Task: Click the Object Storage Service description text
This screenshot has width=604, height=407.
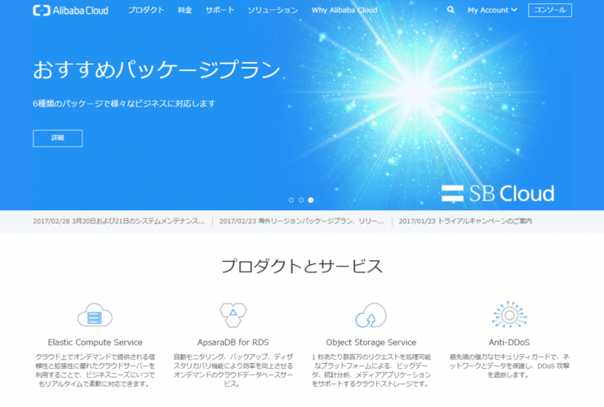Action: click(x=371, y=370)
